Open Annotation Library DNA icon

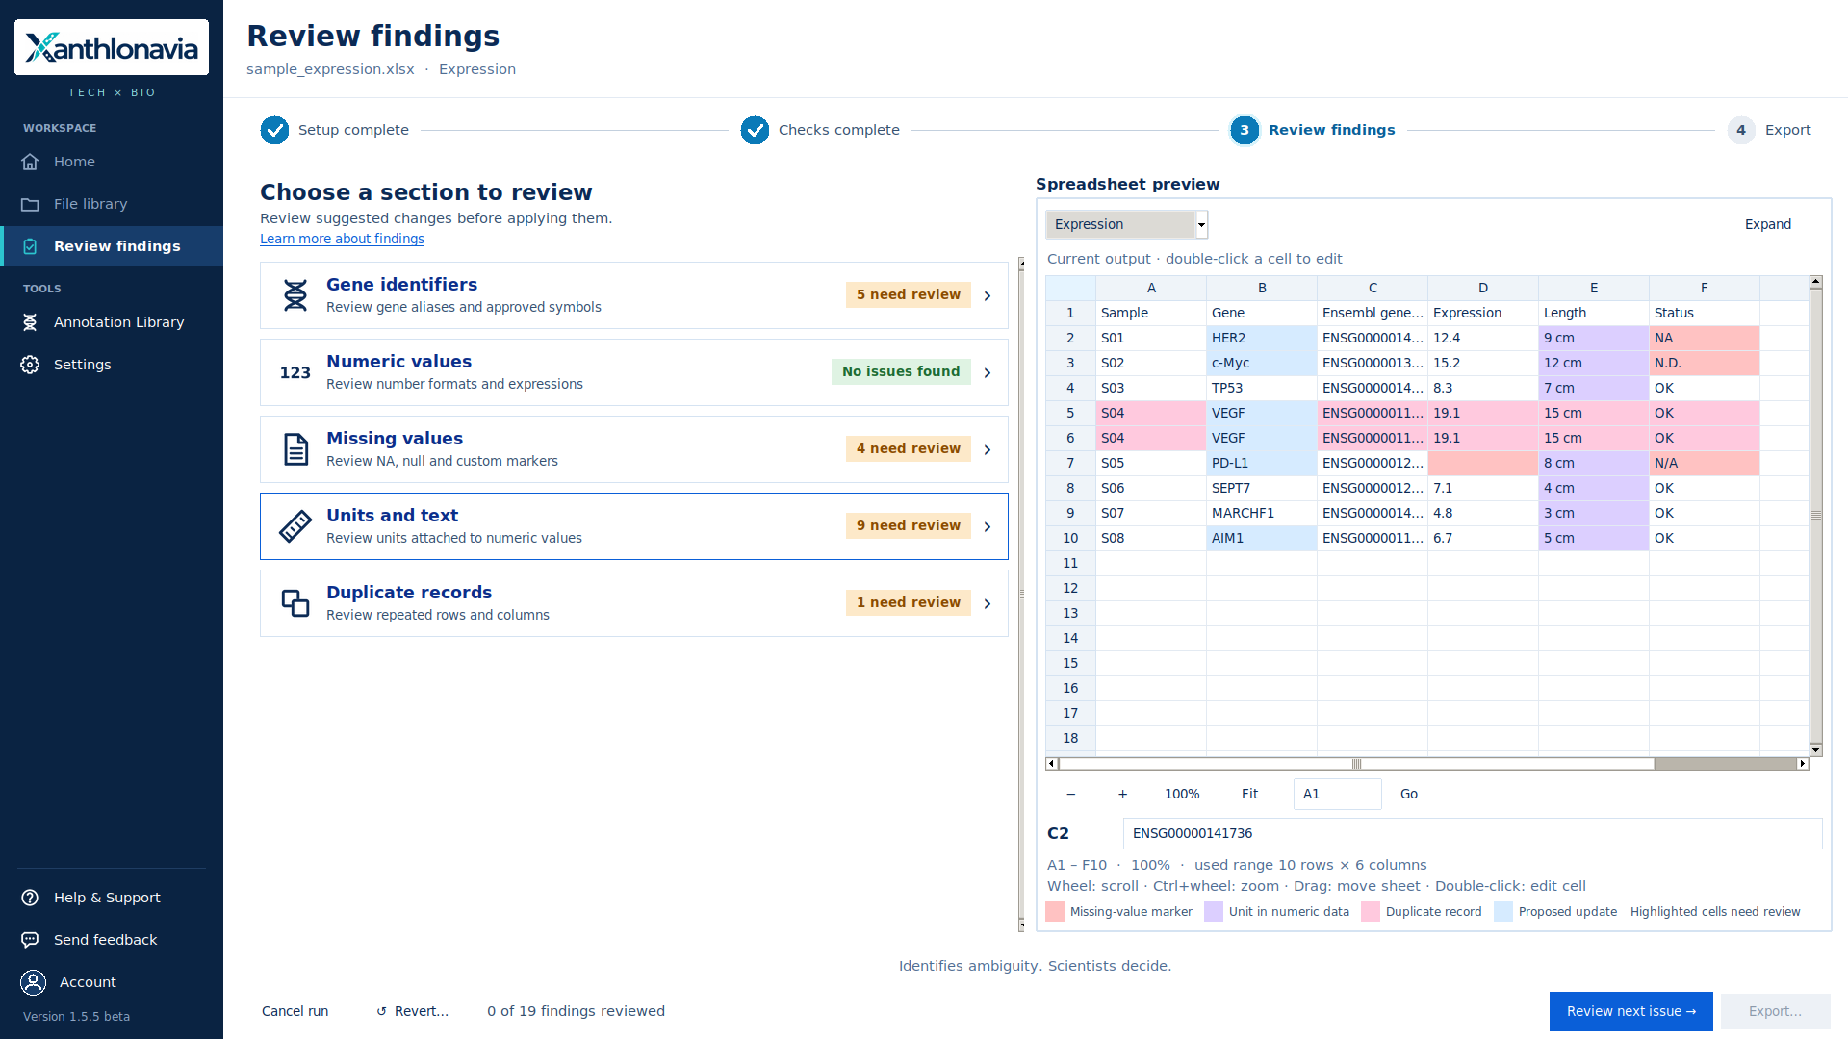coord(30,322)
